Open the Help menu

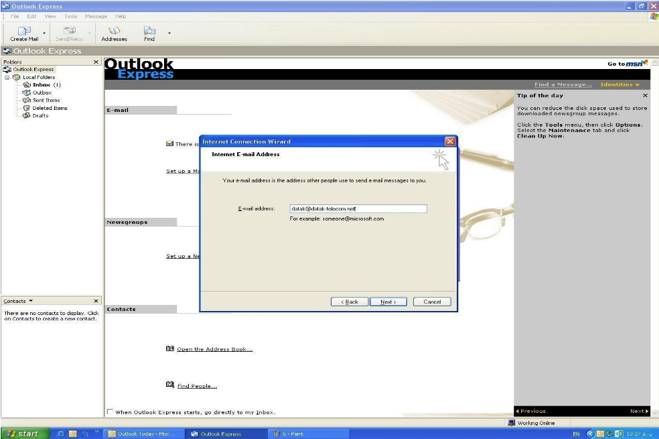[x=121, y=16]
